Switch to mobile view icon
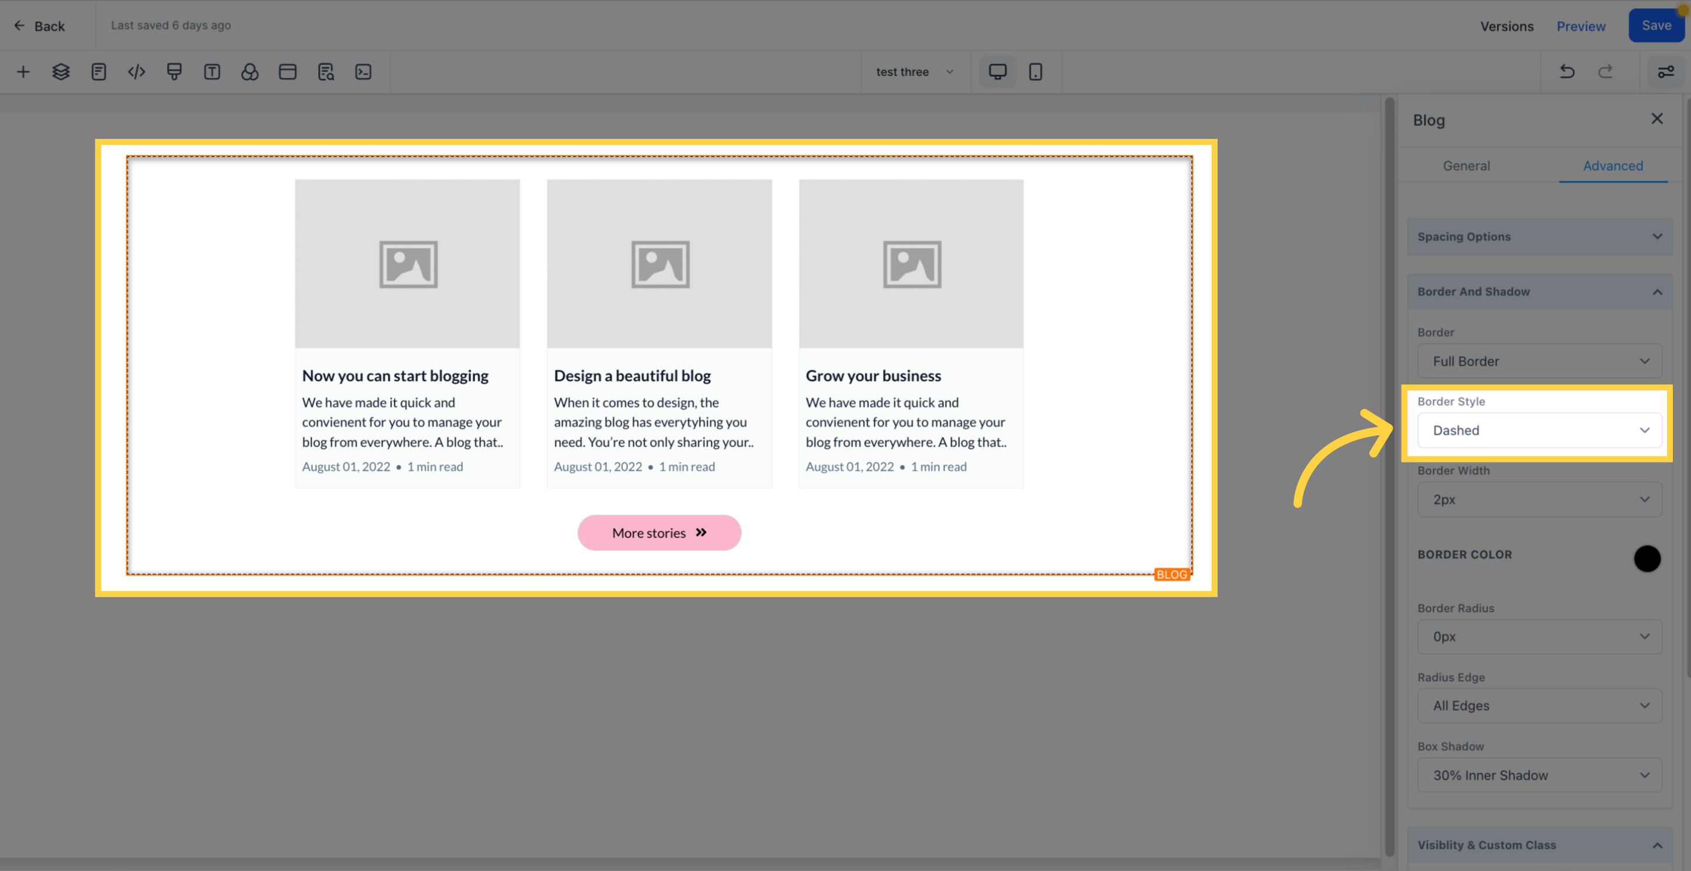The height and width of the screenshot is (871, 1691). point(1035,72)
